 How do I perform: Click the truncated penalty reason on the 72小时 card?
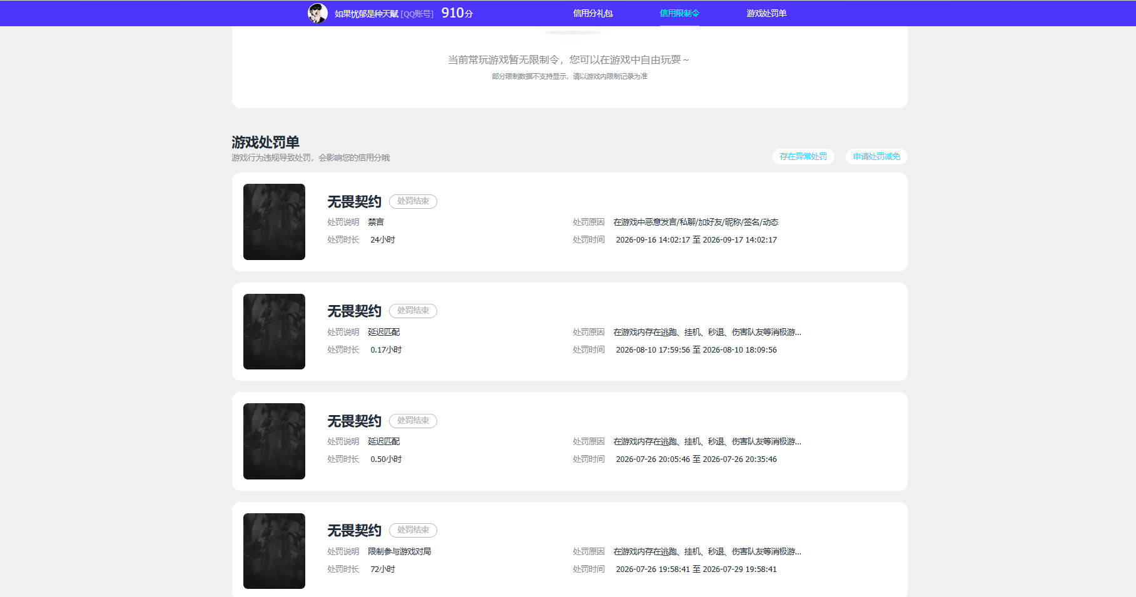707,551
